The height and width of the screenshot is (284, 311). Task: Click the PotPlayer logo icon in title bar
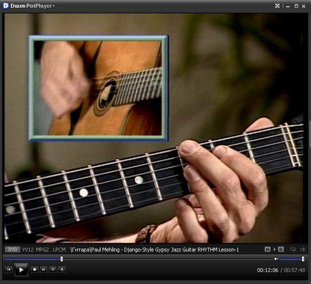6,6
